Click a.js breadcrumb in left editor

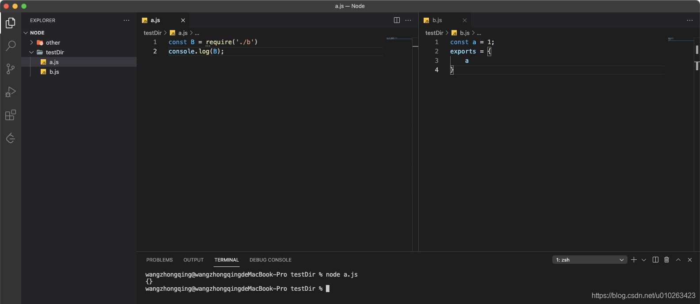coord(179,33)
